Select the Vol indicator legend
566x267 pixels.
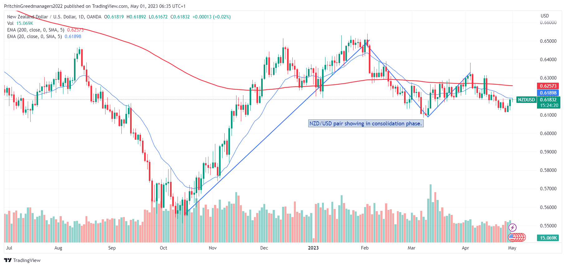click(x=20, y=23)
